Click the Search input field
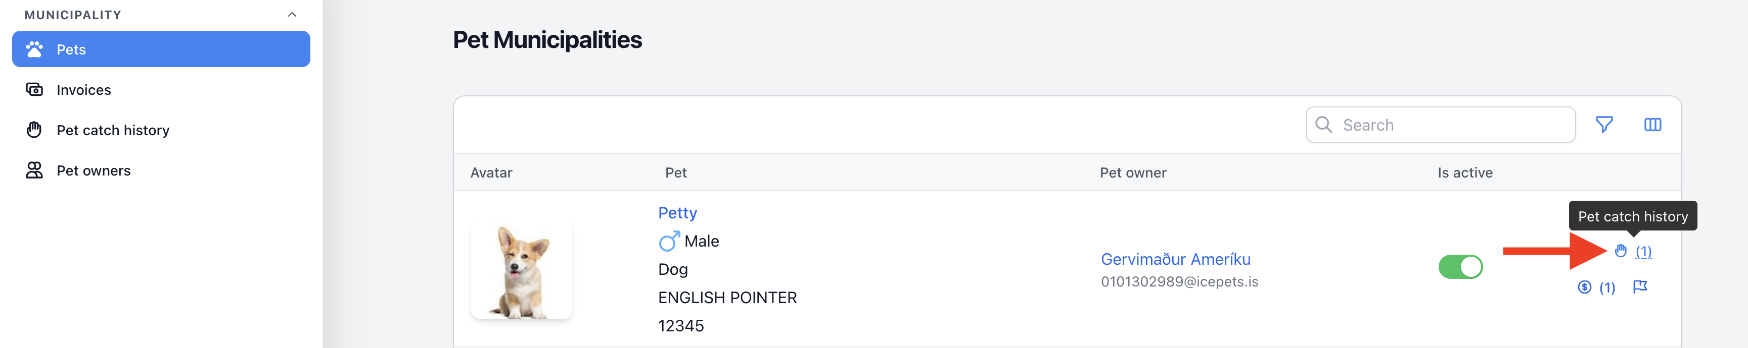 (1440, 125)
